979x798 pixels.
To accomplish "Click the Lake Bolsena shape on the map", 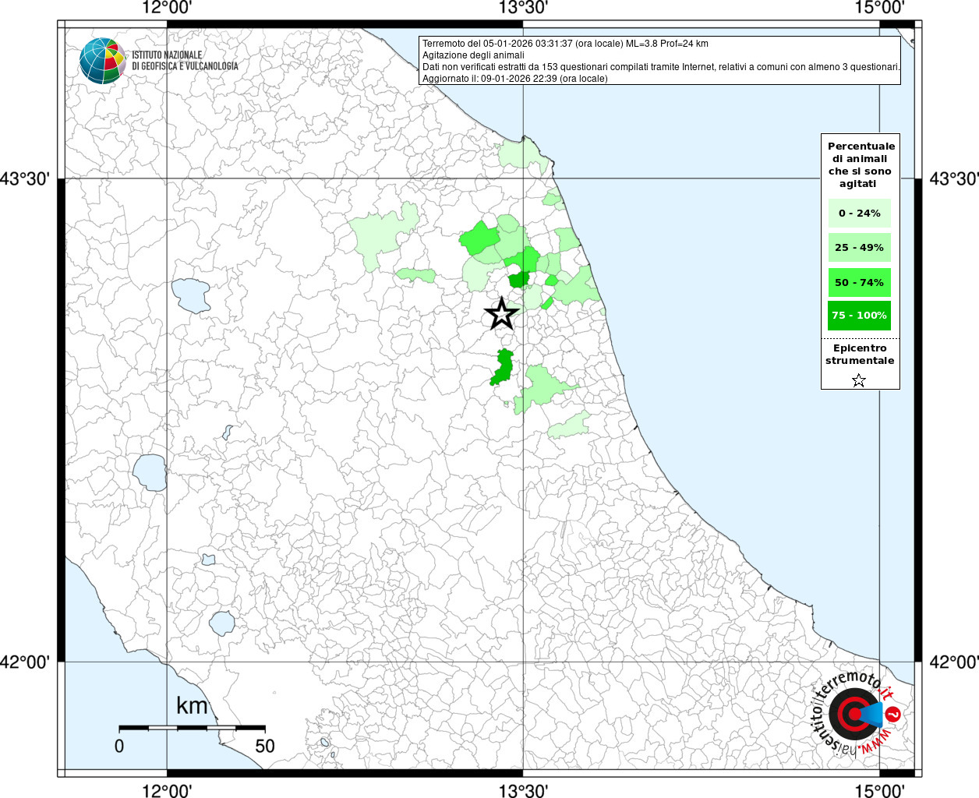I will point(150,472).
